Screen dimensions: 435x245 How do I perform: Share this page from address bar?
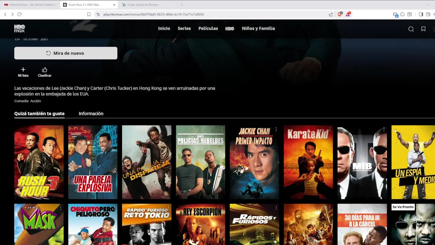(x=331, y=14)
